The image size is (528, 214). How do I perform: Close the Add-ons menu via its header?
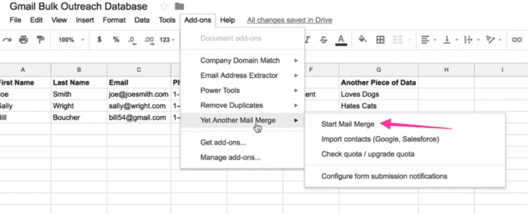(x=197, y=20)
